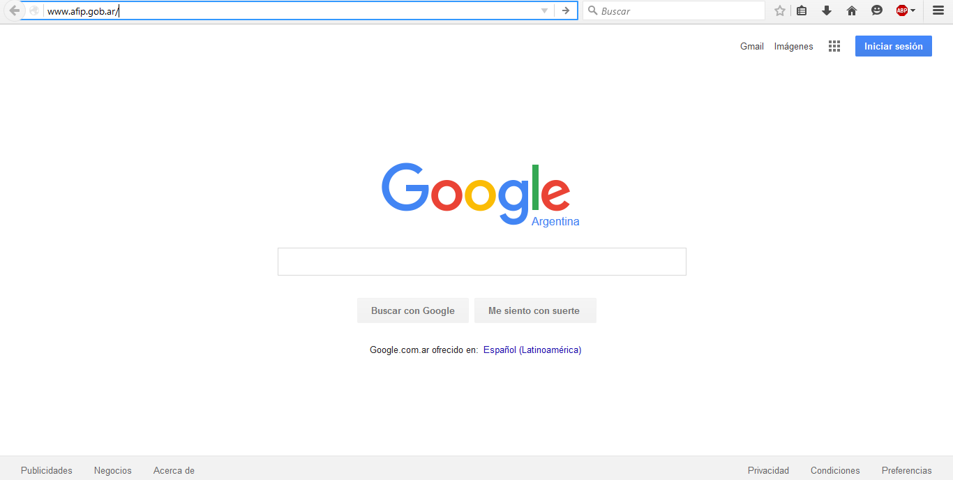Open the downloads arrow icon
The image size is (953, 480).
[827, 10]
